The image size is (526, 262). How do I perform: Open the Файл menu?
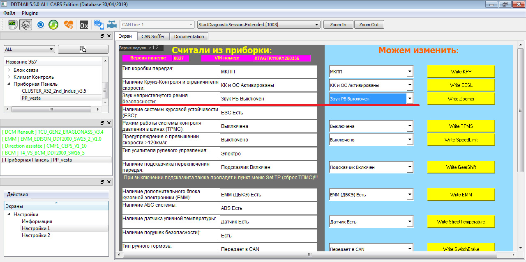click(9, 13)
